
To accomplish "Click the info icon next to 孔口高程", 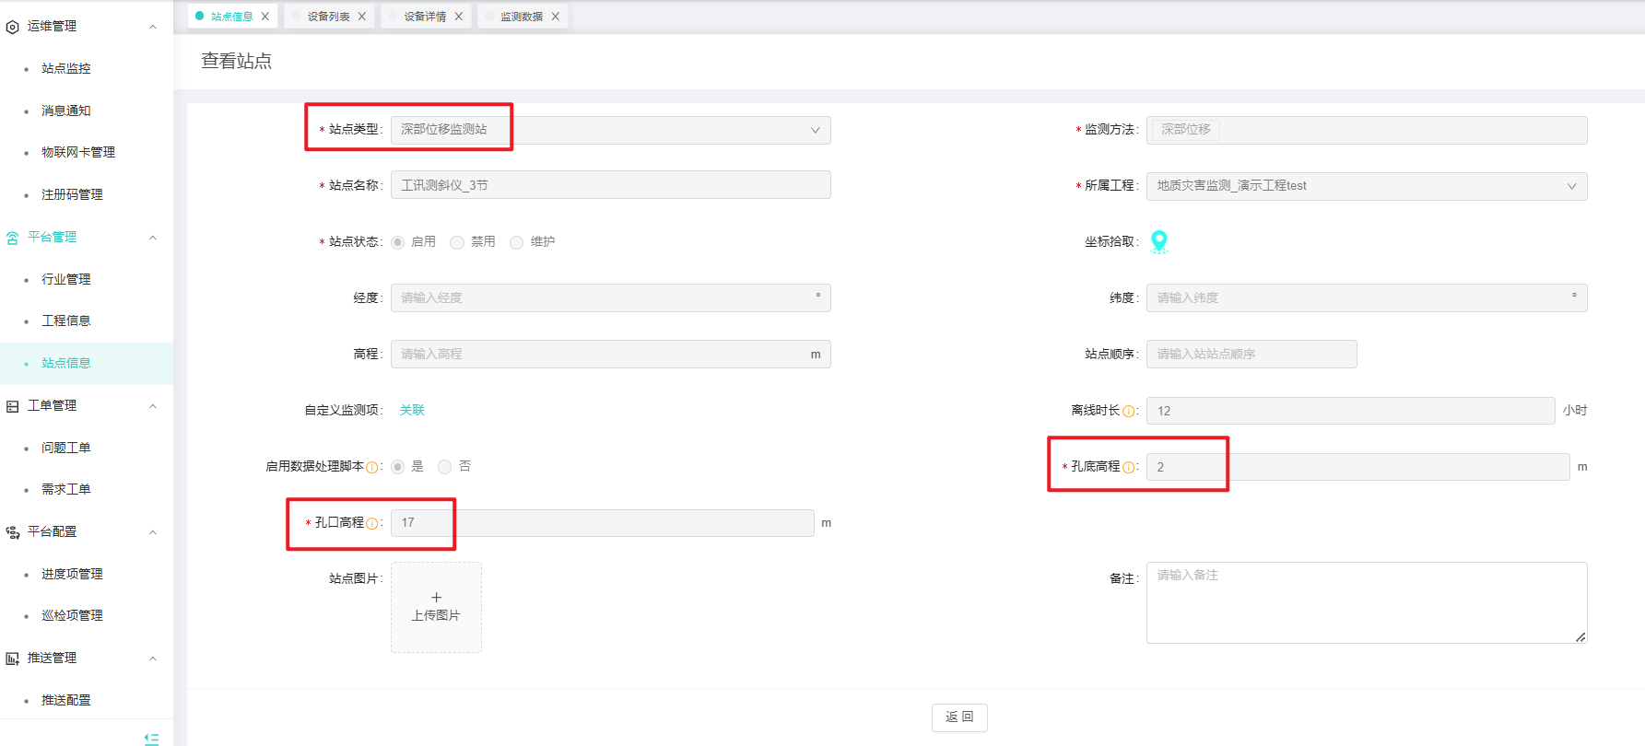I will click(372, 524).
